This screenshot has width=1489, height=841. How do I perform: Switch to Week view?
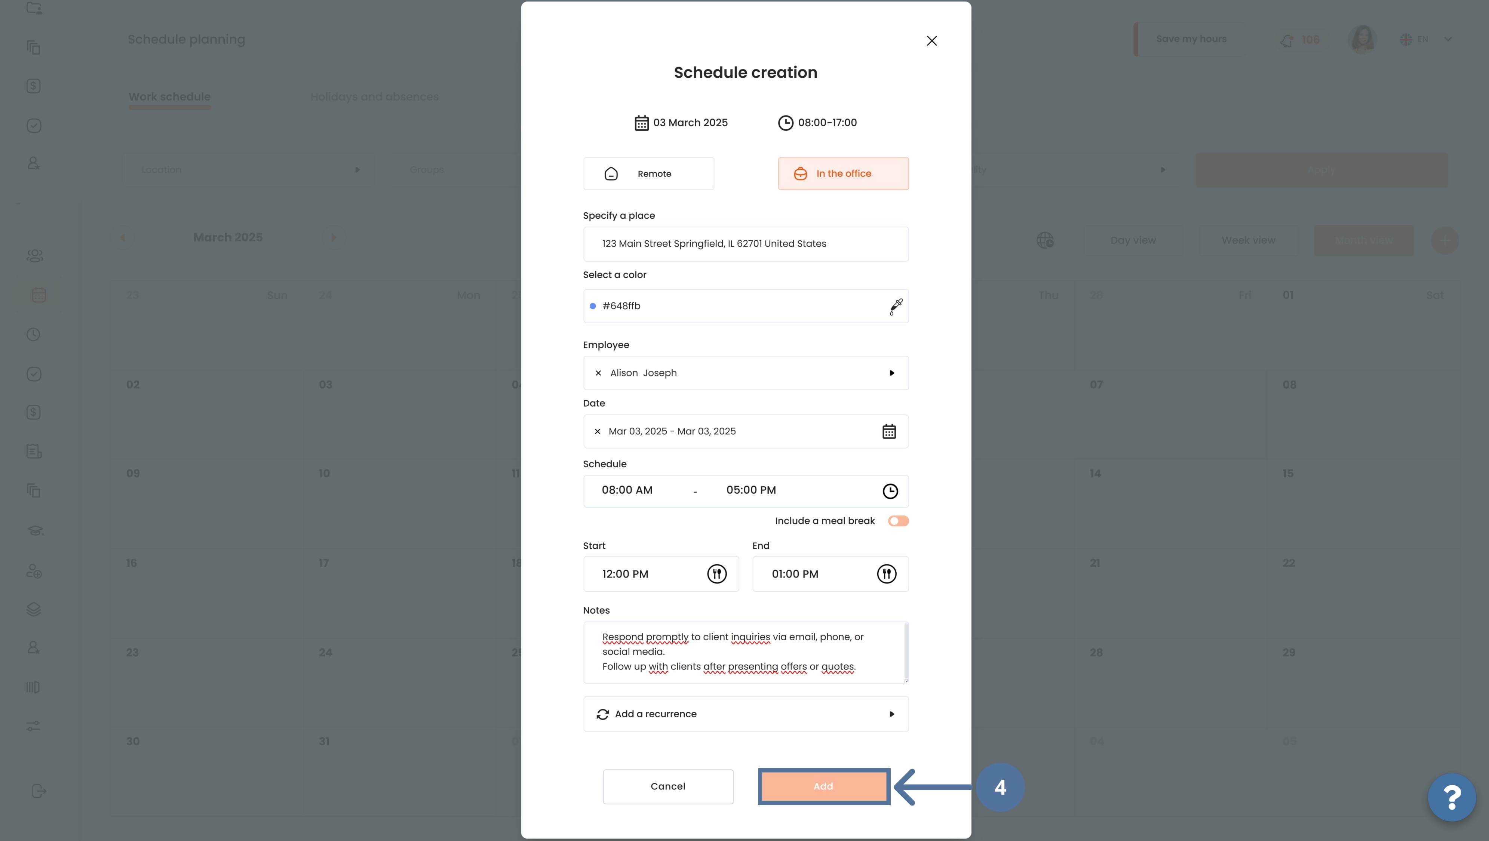tap(1248, 240)
